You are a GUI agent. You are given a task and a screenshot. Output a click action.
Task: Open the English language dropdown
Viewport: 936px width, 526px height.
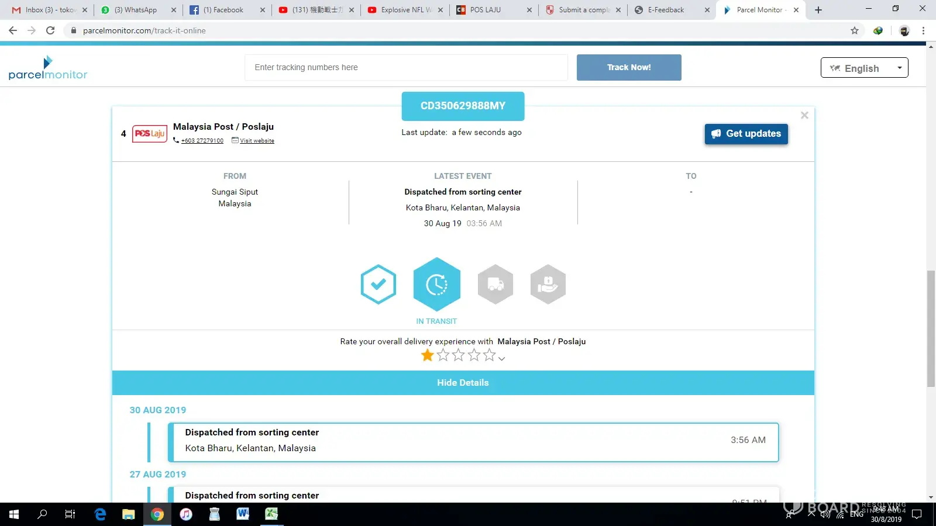pyautogui.click(x=865, y=68)
